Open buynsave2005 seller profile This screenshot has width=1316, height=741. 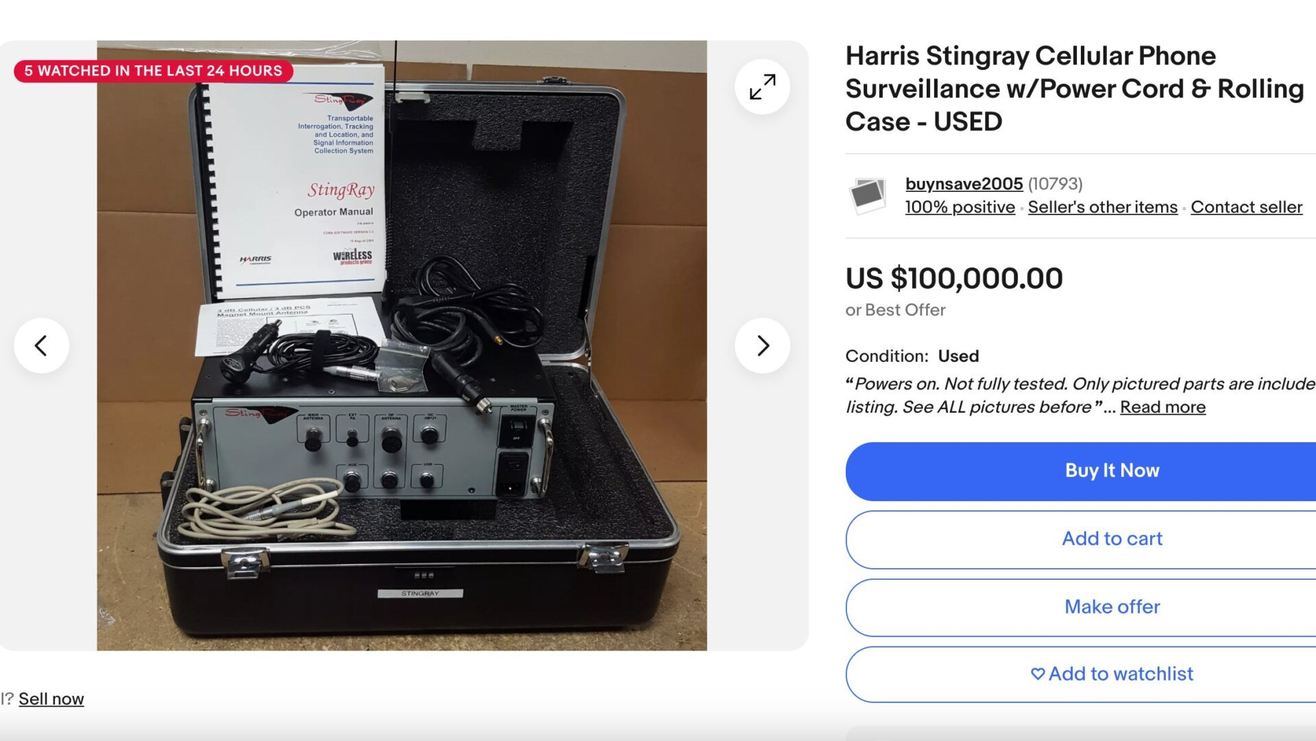(964, 184)
